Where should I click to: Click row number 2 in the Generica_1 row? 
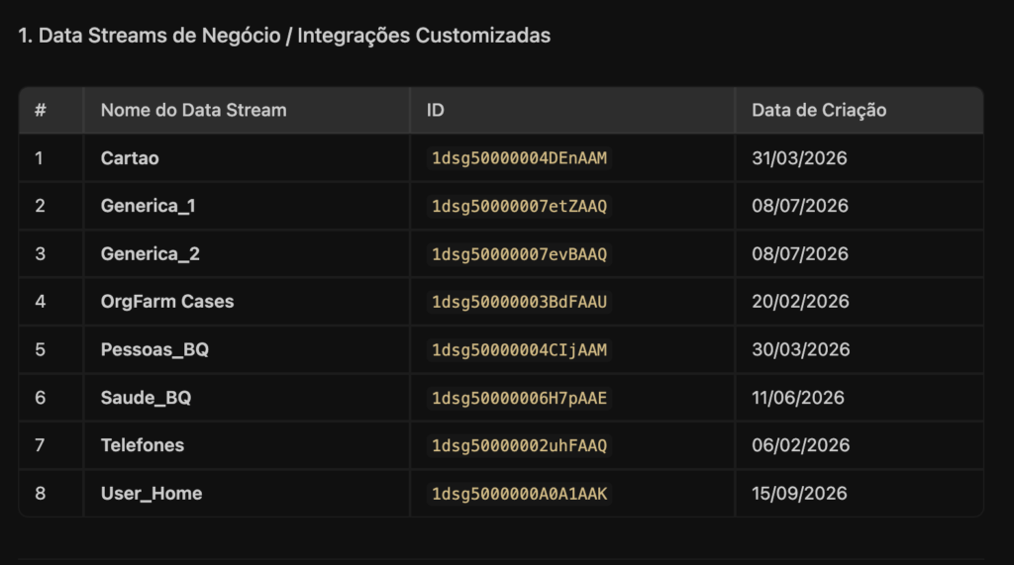coord(40,206)
